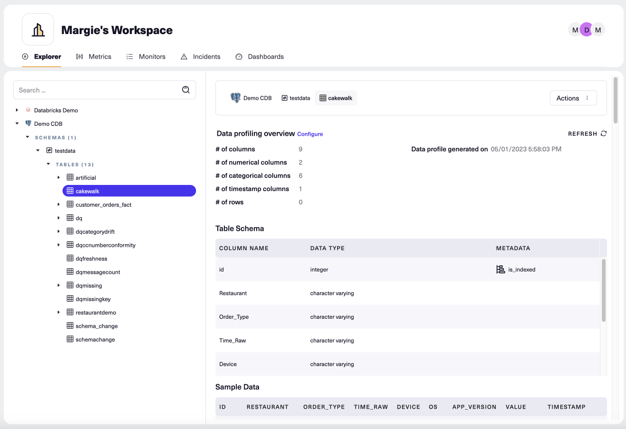
Task: Click the search magnifier icon
Action: tap(186, 89)
